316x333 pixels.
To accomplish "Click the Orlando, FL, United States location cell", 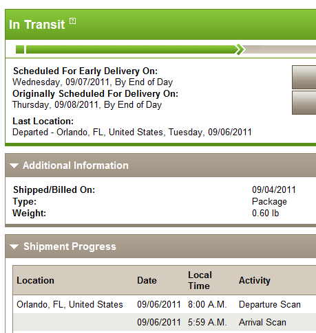I will [x=70, y=305].
